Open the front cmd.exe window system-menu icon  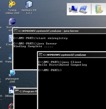pos(41,55)
